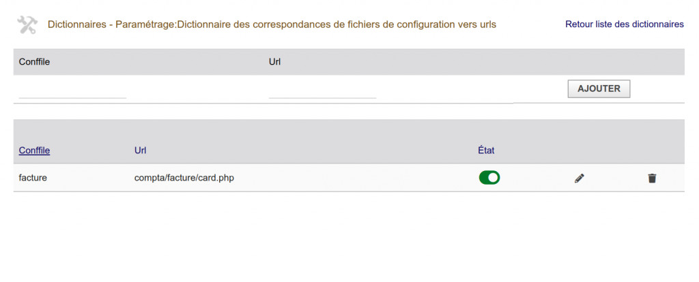Open Retour liste des dictionnaires link
The height and width of the screenshot is (282, 699).
coord(624,25)
